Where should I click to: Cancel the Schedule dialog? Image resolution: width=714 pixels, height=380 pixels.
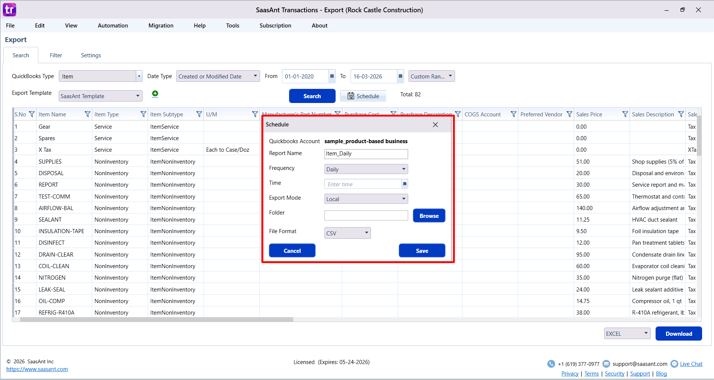point(292,251)
